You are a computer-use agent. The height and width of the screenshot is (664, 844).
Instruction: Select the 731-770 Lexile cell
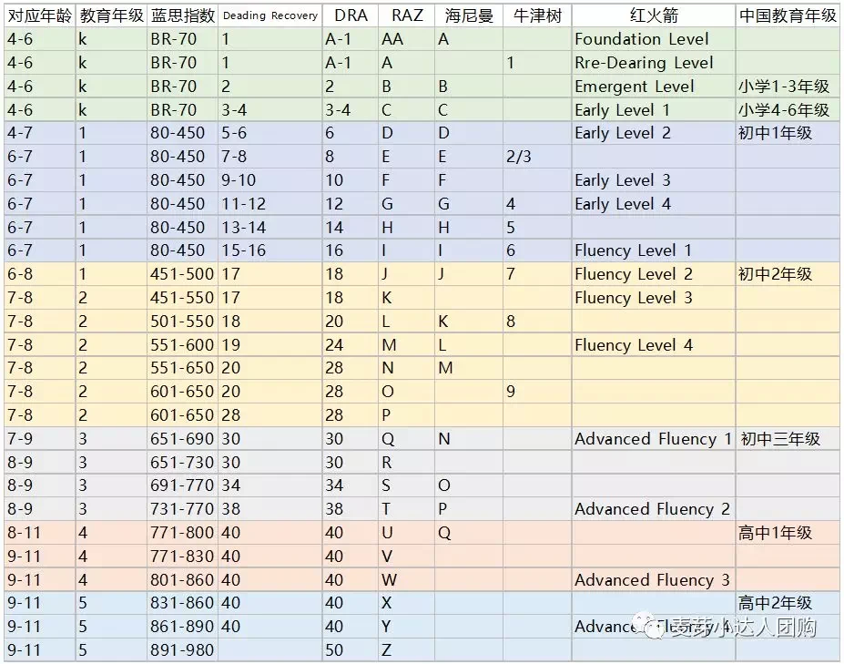[x=182, y=509]
